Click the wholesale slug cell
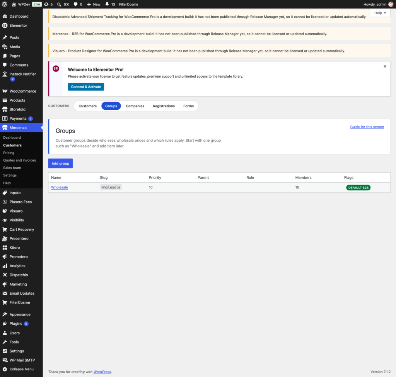 pos(111,187)
